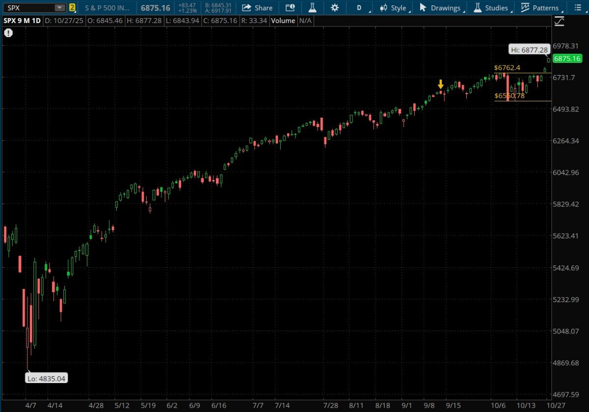Click the Hi: 6877.28 price bubble

pyautogui.click(x=529, y=50)
